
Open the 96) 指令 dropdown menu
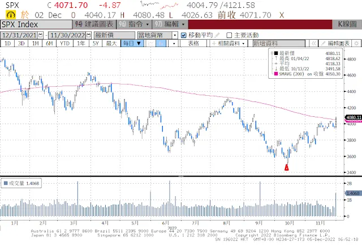(x=134, y=24)
